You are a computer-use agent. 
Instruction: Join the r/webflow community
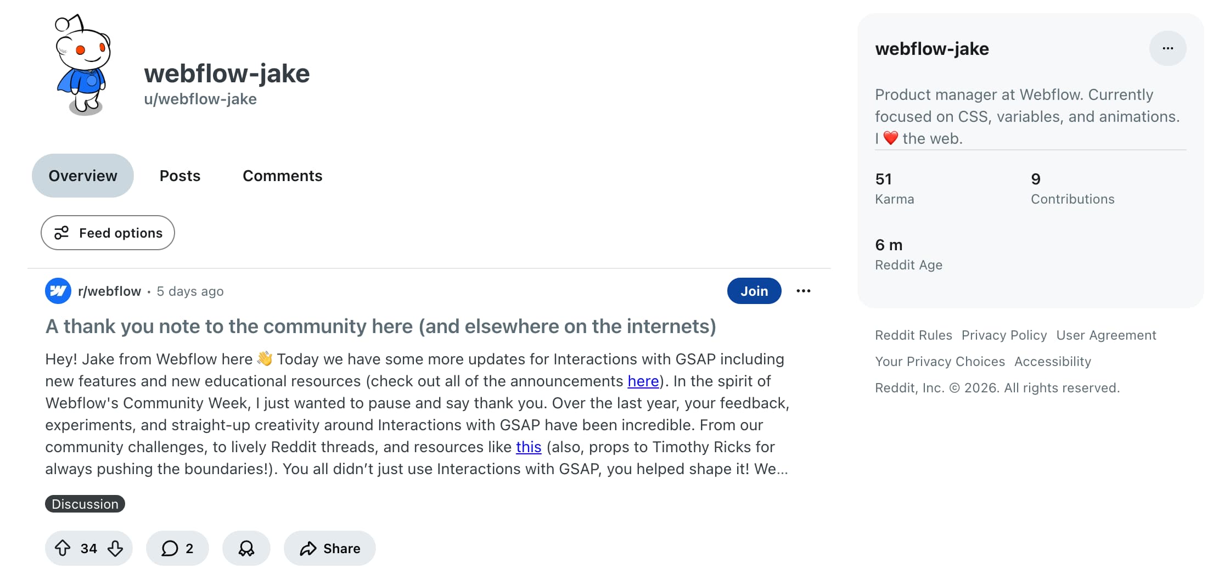754,291
